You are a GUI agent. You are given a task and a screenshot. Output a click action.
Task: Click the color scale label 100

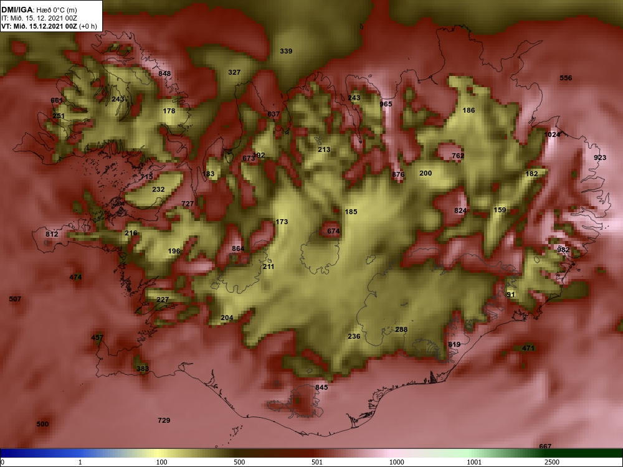[161, 462]
